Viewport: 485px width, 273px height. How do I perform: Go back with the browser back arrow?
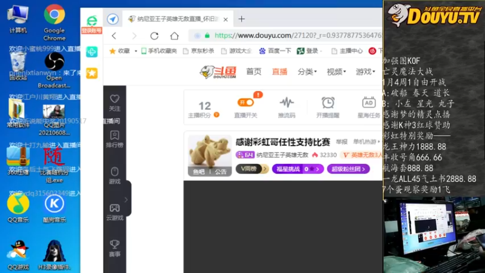(114, 36)
